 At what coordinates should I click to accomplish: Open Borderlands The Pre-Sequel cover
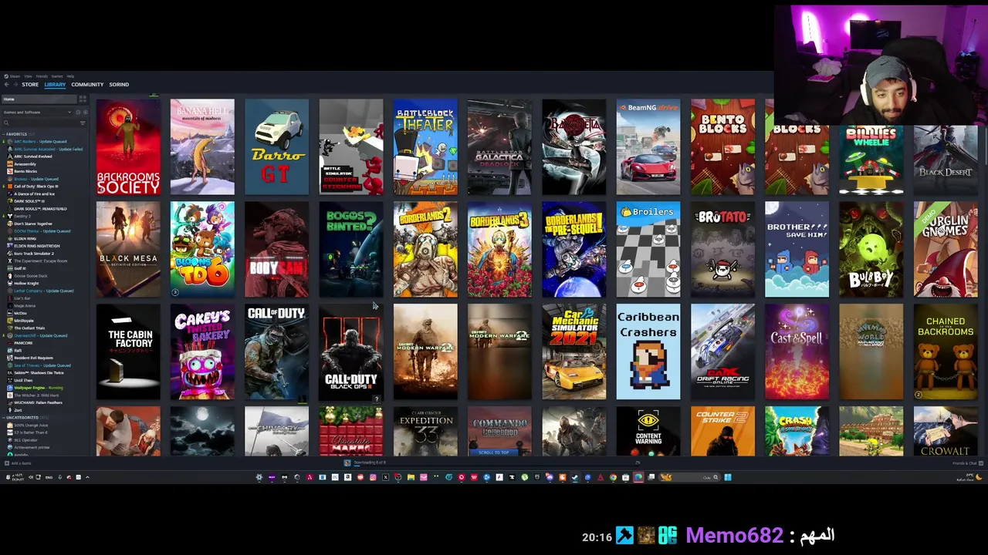574,249
